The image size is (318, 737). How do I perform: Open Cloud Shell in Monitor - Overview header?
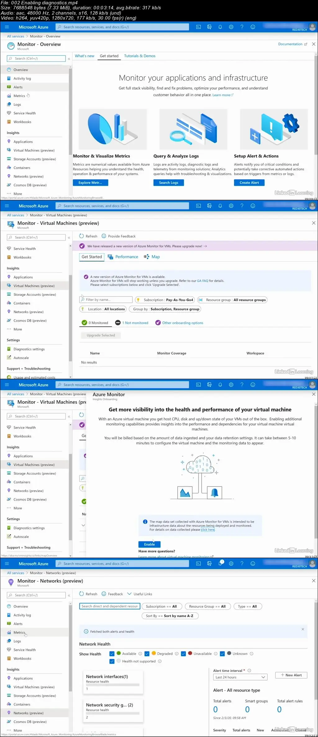point(198,27)
